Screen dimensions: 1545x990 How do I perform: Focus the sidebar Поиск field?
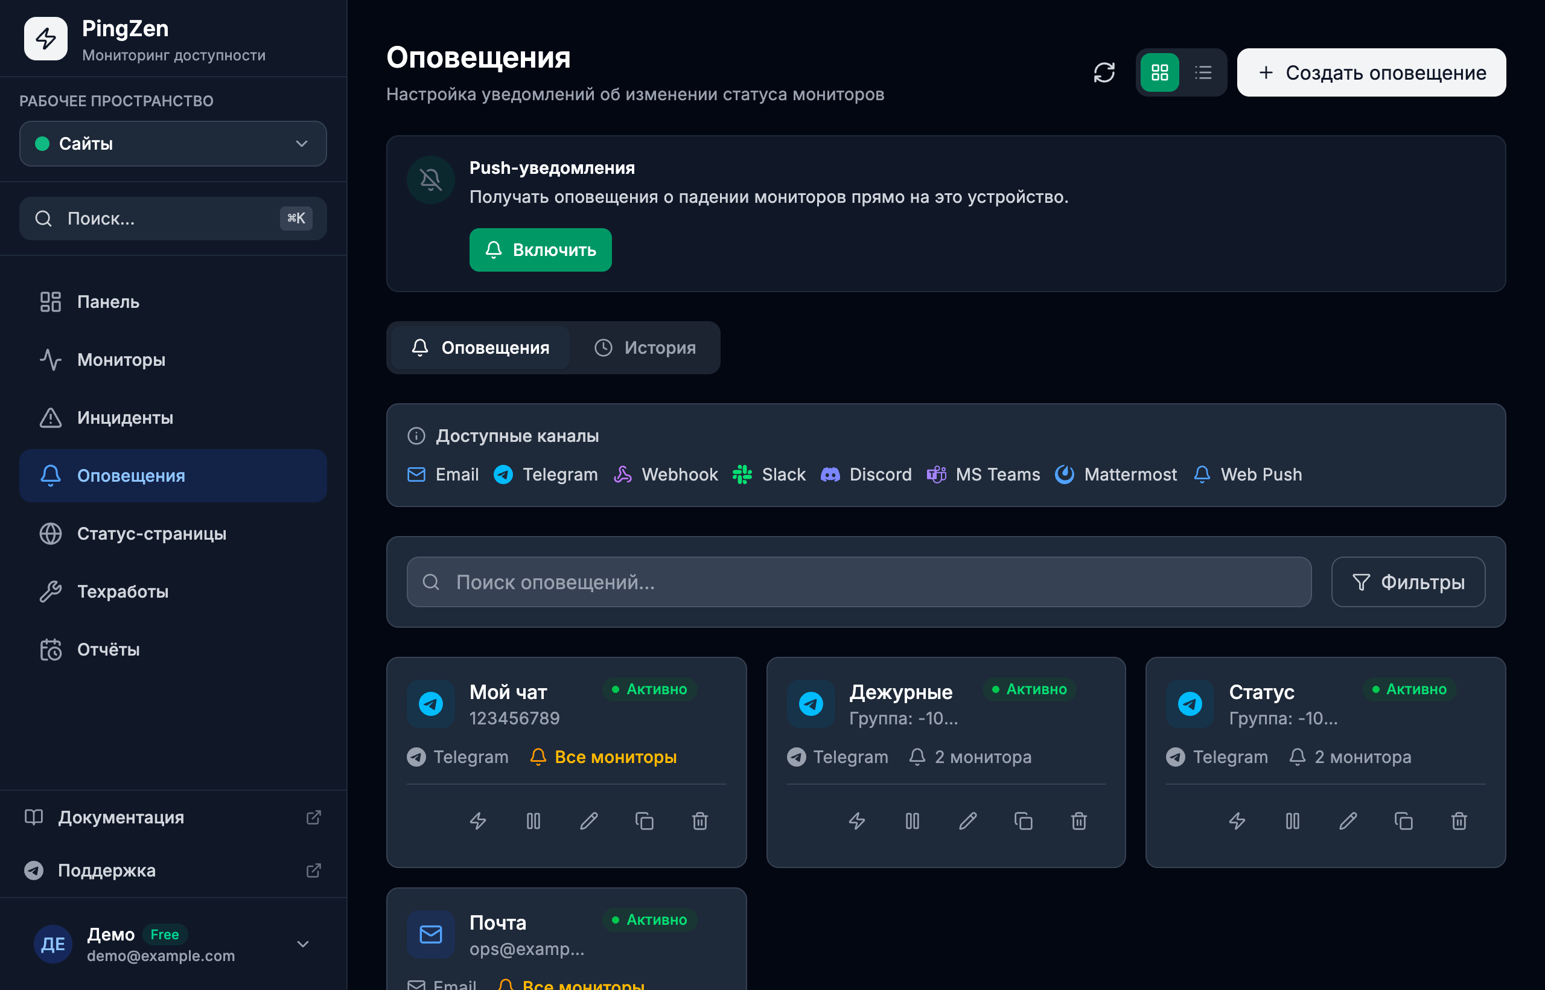(173, 219)
